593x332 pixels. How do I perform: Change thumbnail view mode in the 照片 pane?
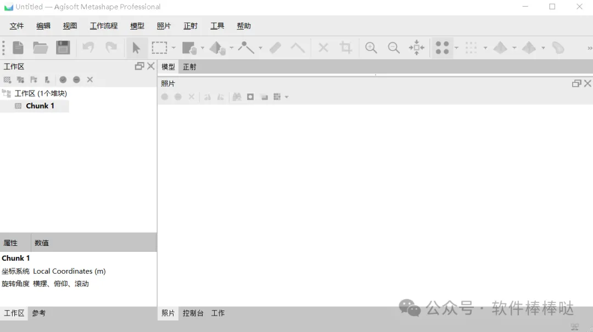tap(277, 97)
